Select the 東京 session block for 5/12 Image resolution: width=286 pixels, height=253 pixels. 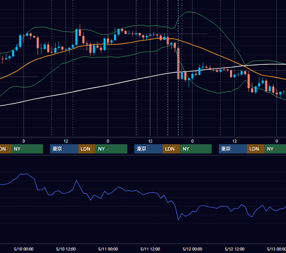coord(233,149)
